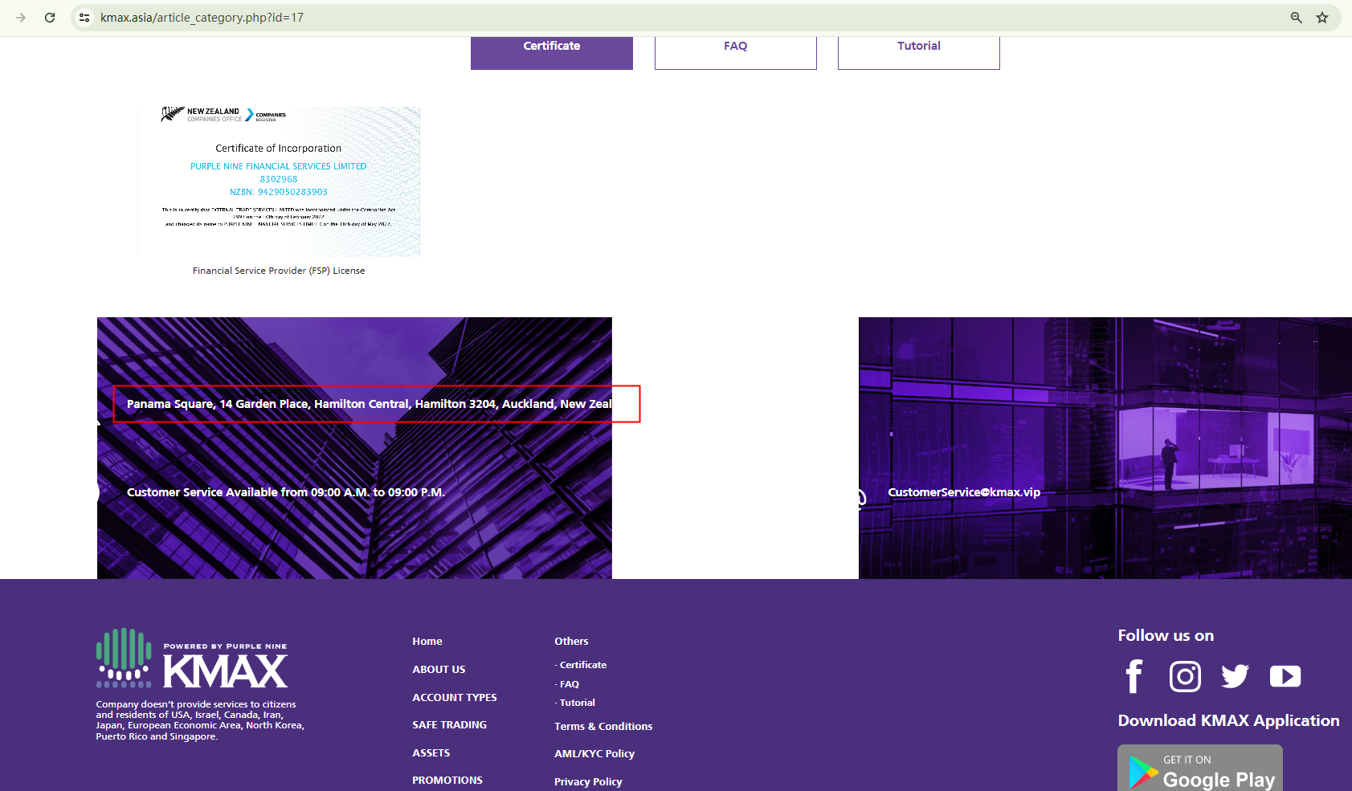Bookmark this page with the star icon
The height and width of the screenshot is (791, 1352).
pyautogui.click(x=1322, y=18)
